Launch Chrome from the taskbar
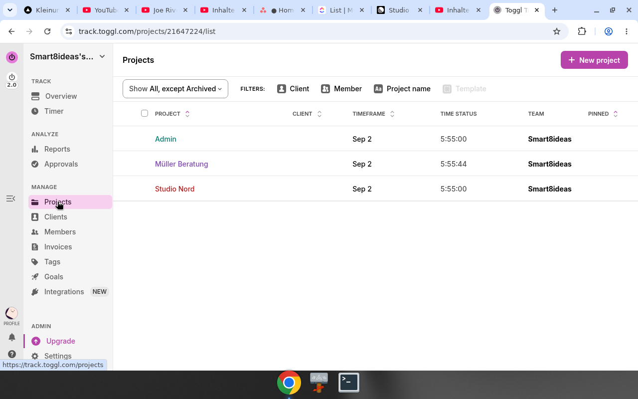The image size is (638, 399). [289, 383]
